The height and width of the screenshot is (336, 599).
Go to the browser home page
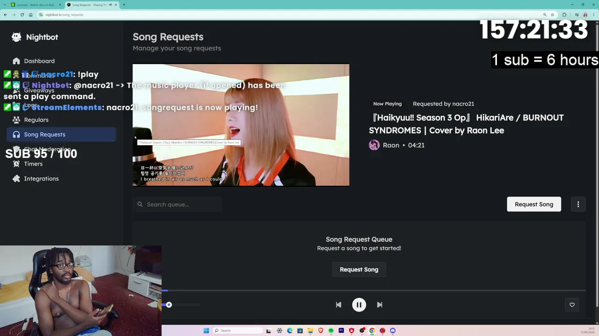click(30, 14)
